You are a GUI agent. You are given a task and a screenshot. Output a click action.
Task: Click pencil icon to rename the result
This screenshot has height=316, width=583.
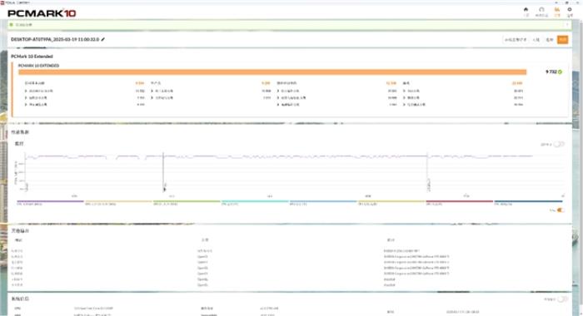pyautogui.click(x=103, y=39)
